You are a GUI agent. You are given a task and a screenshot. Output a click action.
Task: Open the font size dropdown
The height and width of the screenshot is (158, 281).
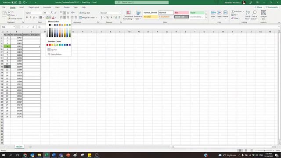[x=49, y=13]
